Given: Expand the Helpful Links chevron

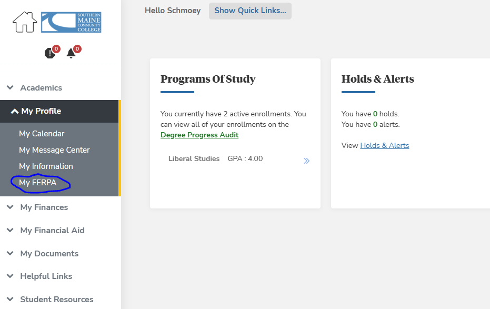Looking at the screenshot, I should coord(10,276).
